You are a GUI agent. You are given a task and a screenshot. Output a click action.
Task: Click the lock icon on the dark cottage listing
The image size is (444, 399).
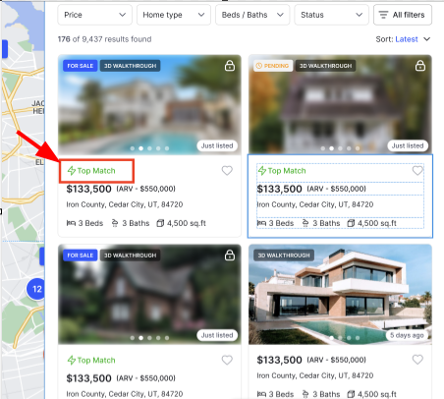(230, 255)
